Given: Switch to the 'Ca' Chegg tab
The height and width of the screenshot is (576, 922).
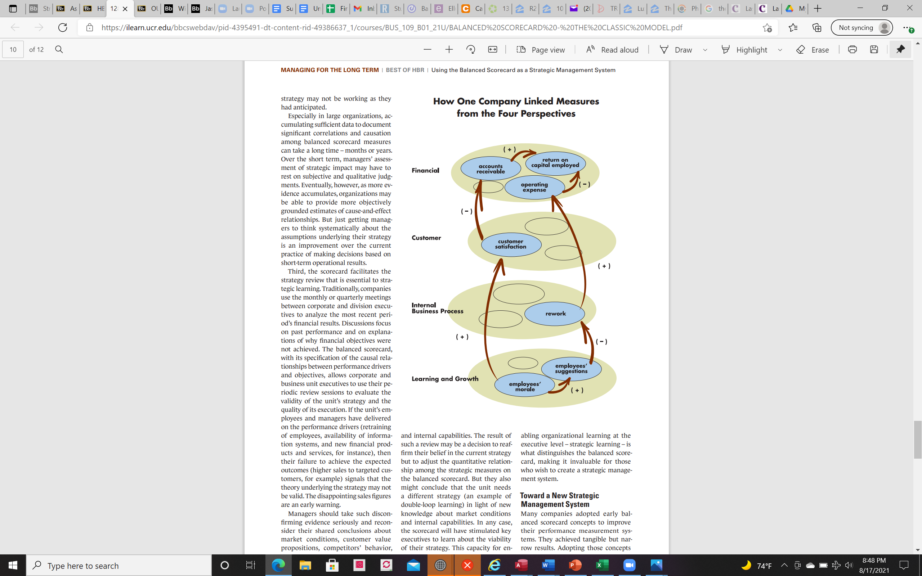Looking at the screenshot, I should coord(471,8).
